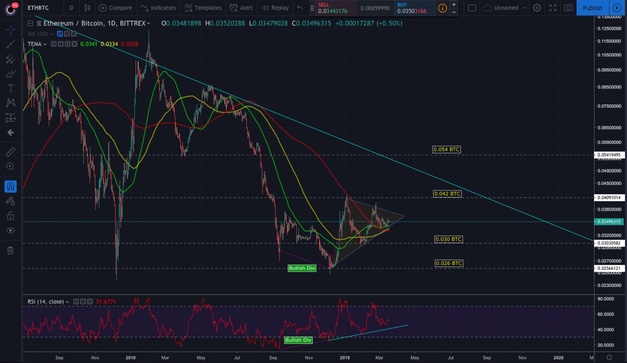Select the brush drawing tool
627x363 pixels.
pos(10,74)
